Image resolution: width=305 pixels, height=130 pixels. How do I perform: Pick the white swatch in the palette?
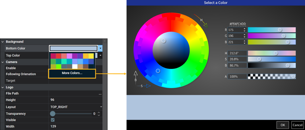(x=75, y=66)
